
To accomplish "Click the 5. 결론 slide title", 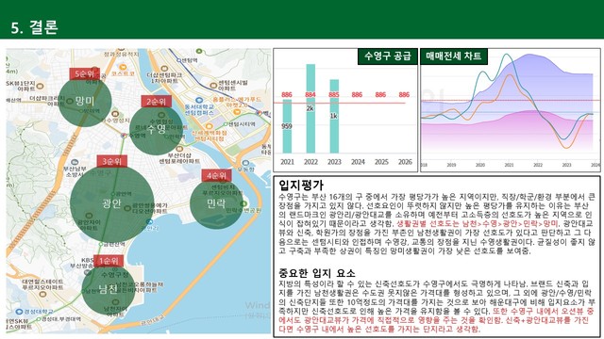I will click(35, 27).
